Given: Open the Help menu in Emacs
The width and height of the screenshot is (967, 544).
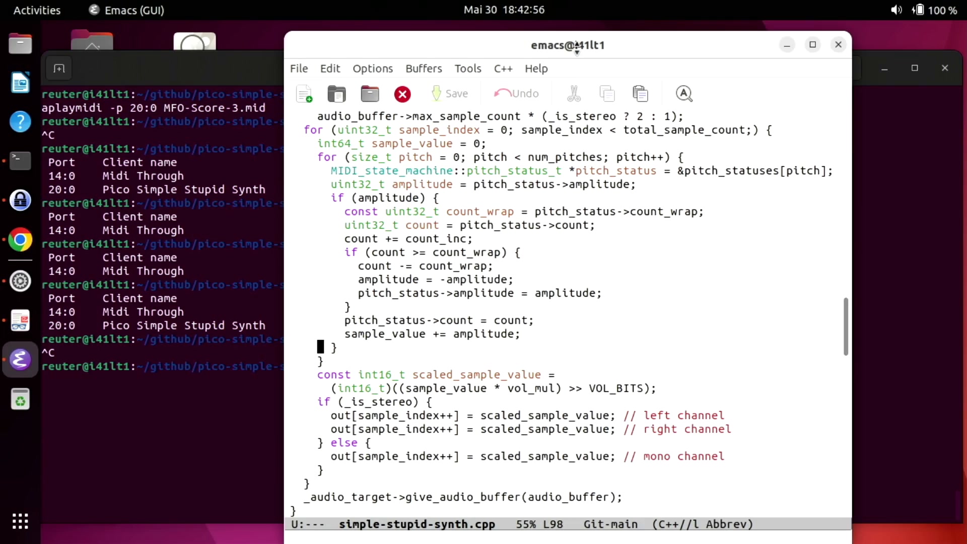Looking at the screenshot, I should pyautogui.click(x=536, y=69).
